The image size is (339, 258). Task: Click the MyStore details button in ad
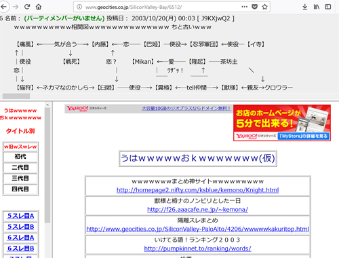click(303, 136)
